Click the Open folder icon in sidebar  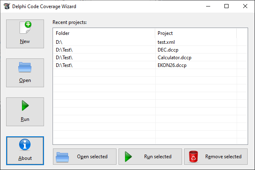[25, 67]
